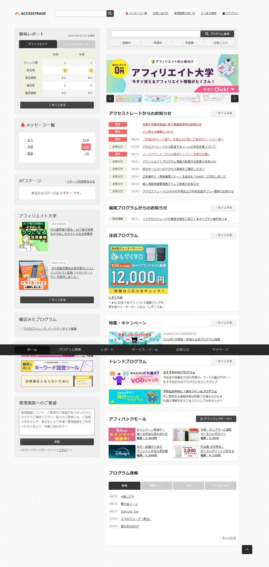Screen dimensions: 269x567
Task: Open 管理画面の使い方 link
Action: coord(185,13)
